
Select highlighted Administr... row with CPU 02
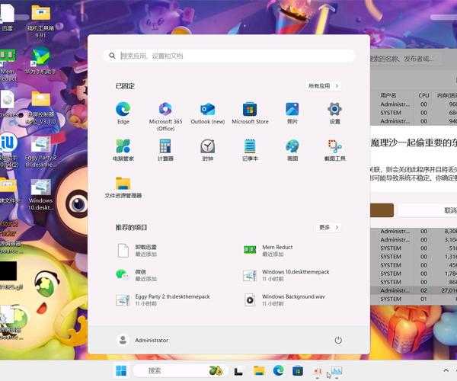414,290
